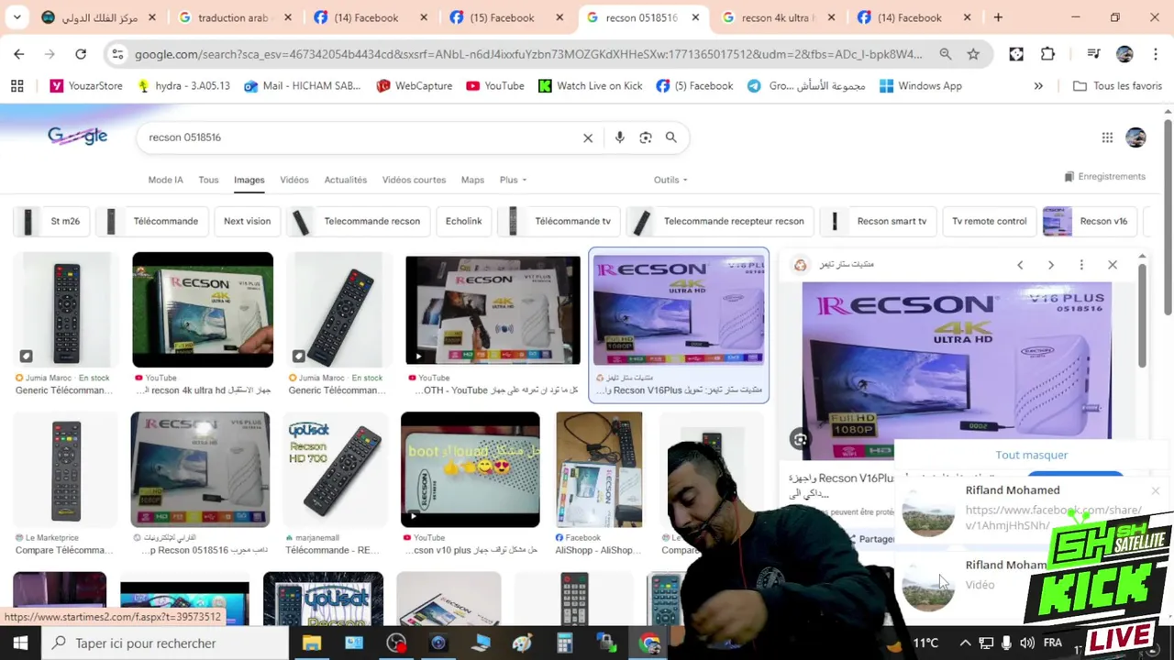Image resolution: width=1174 pixels, height=660 pixels.
Task: Open the Chrome three-dot menu
Action: click(x=1154, y=54)
